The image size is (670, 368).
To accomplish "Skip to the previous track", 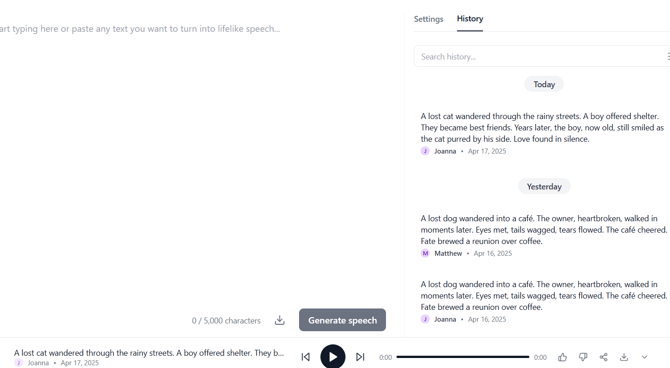I will tap(306, 357).
